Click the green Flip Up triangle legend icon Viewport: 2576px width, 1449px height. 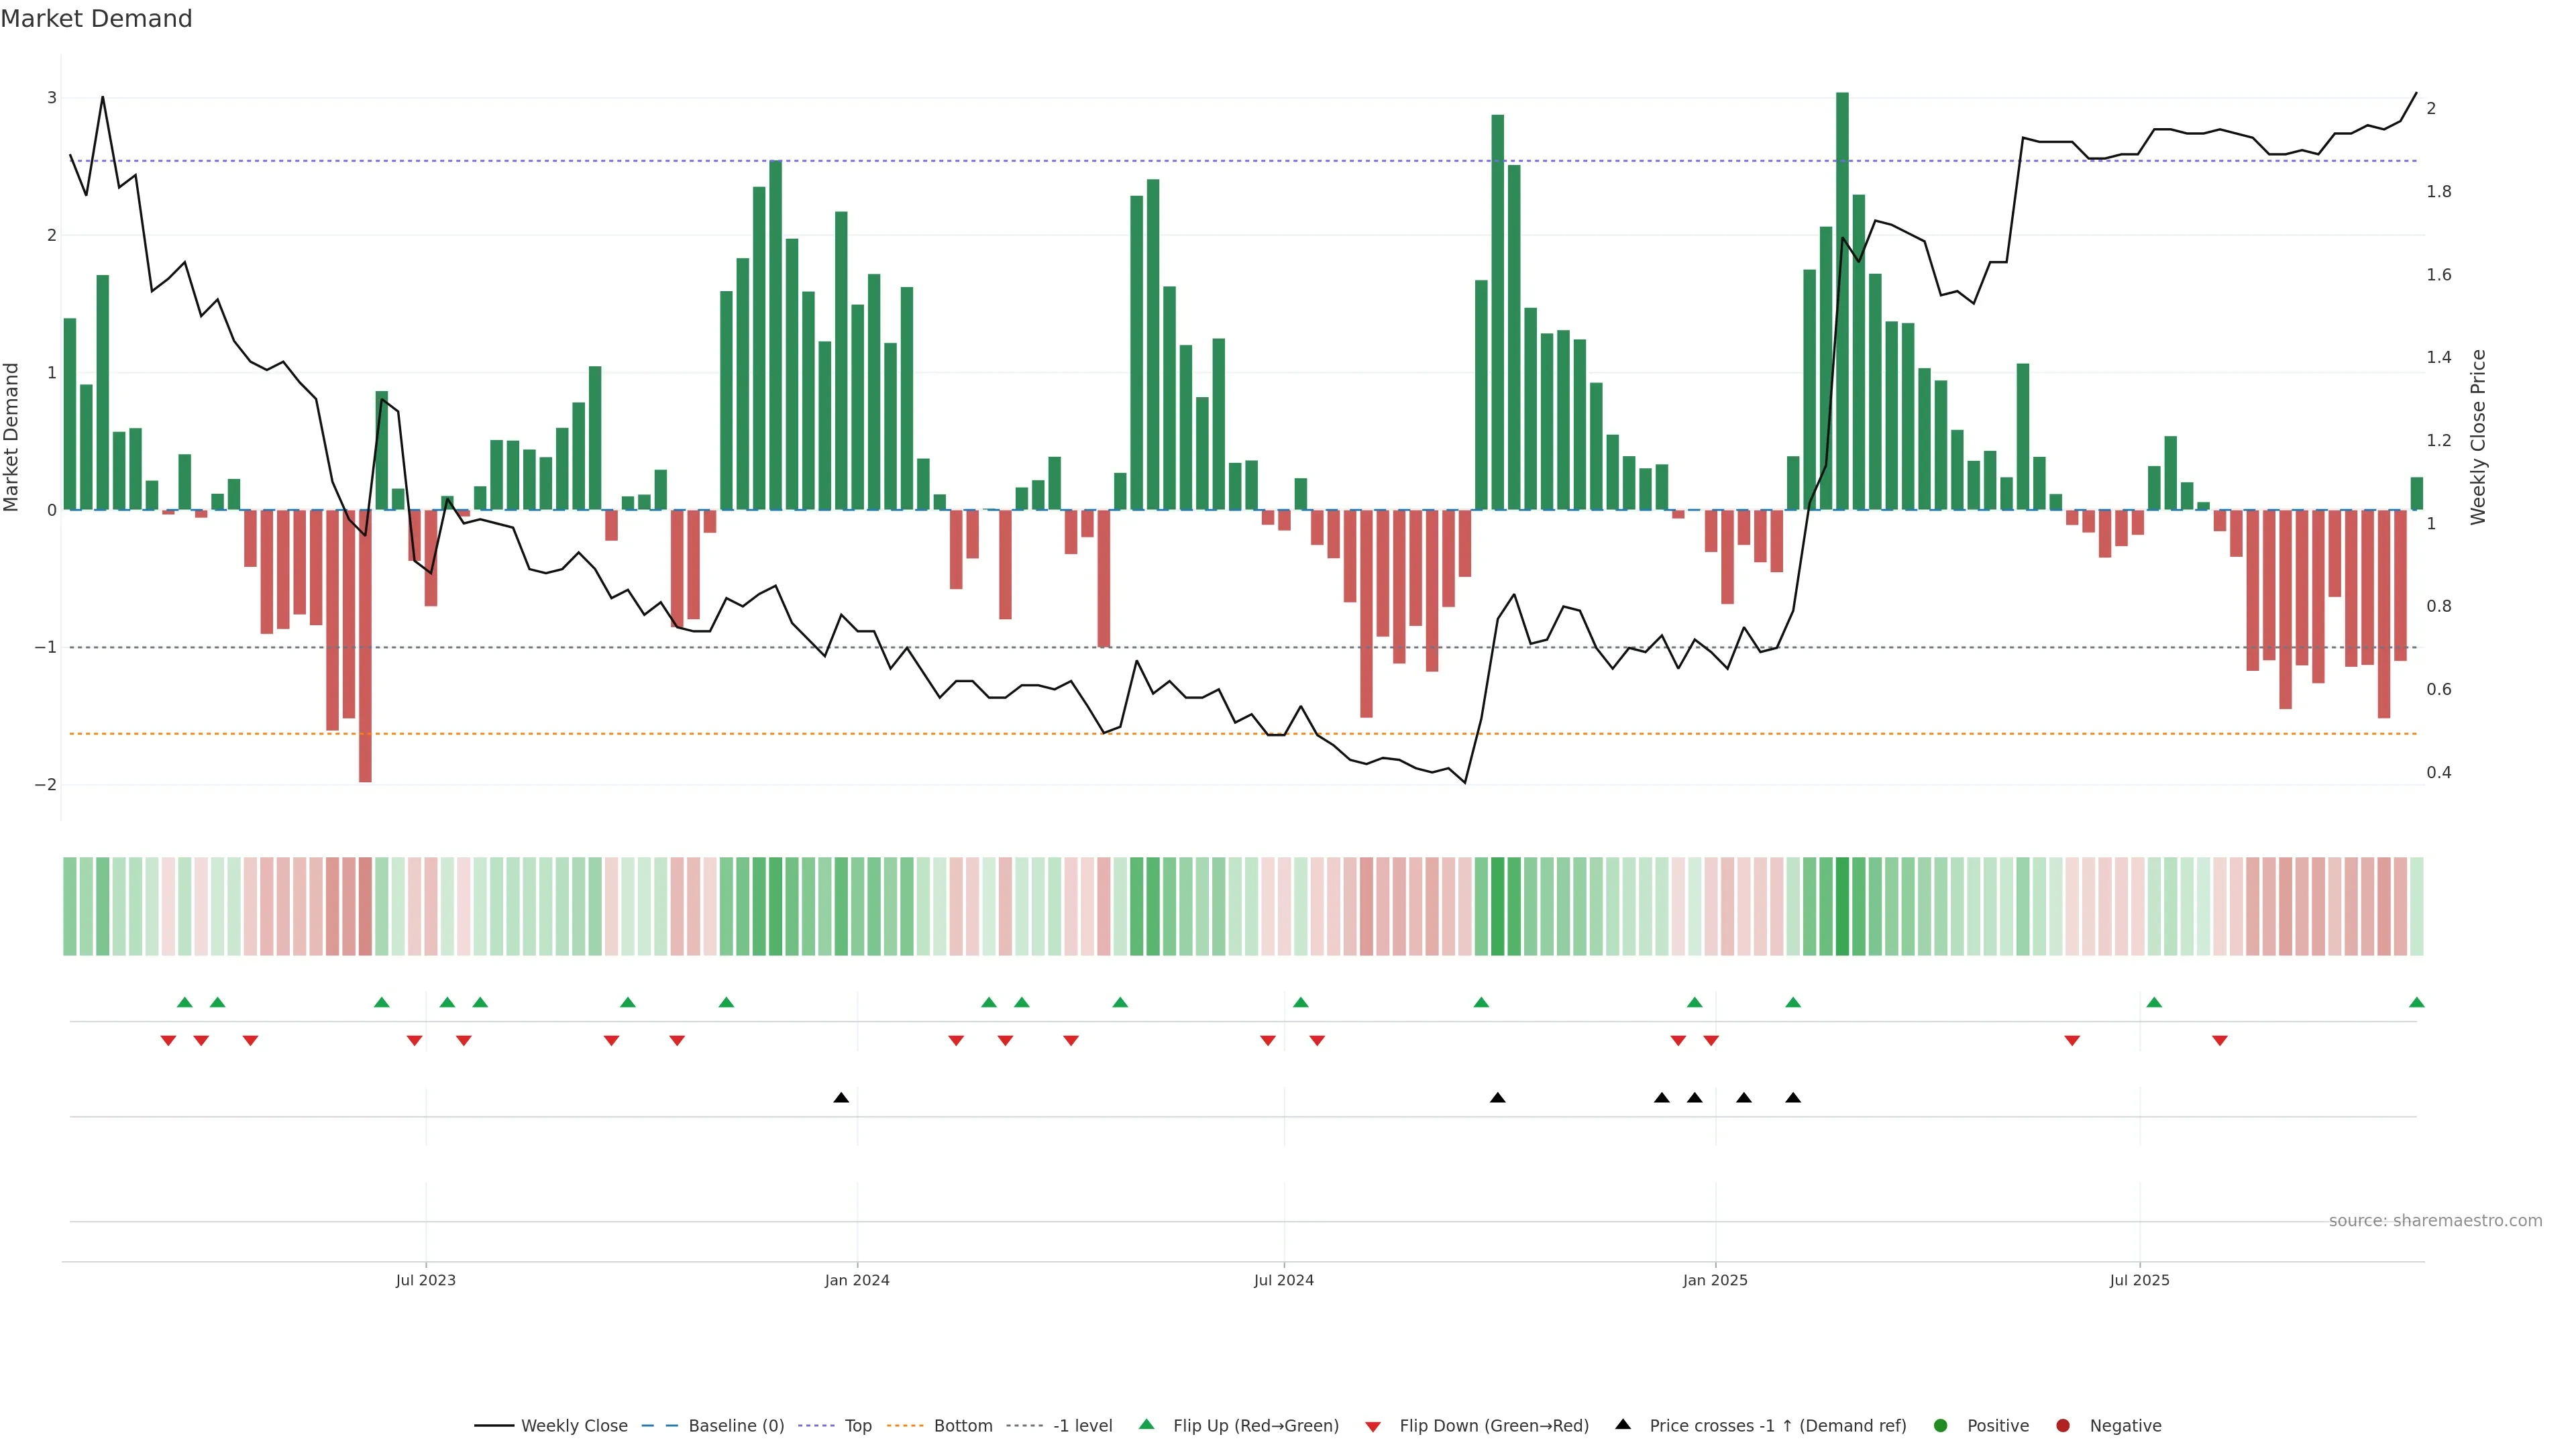click(1147, 1424)
